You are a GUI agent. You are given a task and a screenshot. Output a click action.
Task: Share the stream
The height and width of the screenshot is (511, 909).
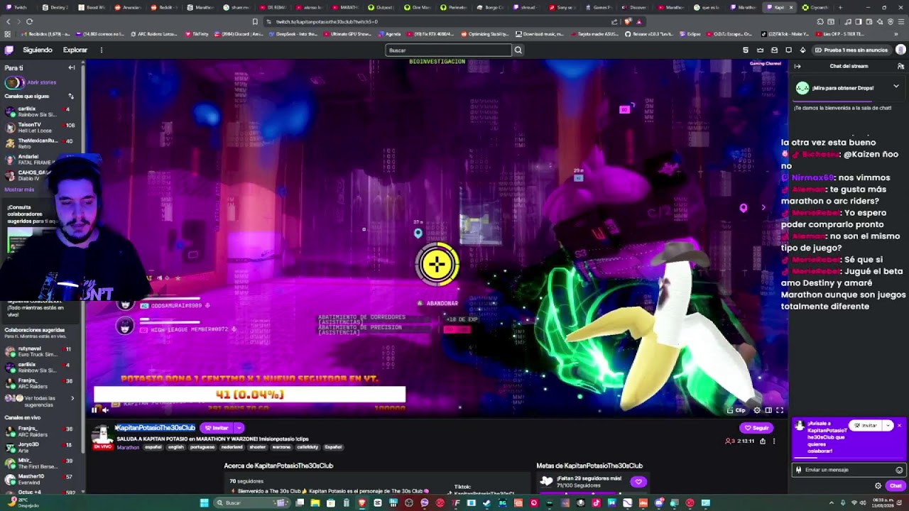763,441
